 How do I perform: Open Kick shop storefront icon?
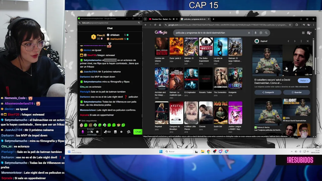pyautogui.click(x=115, y=132)
